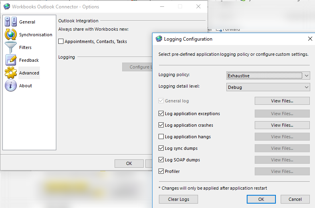Screen dimensions: 315x208
Task: Select the Advanced page label
Action: [29, 73]
